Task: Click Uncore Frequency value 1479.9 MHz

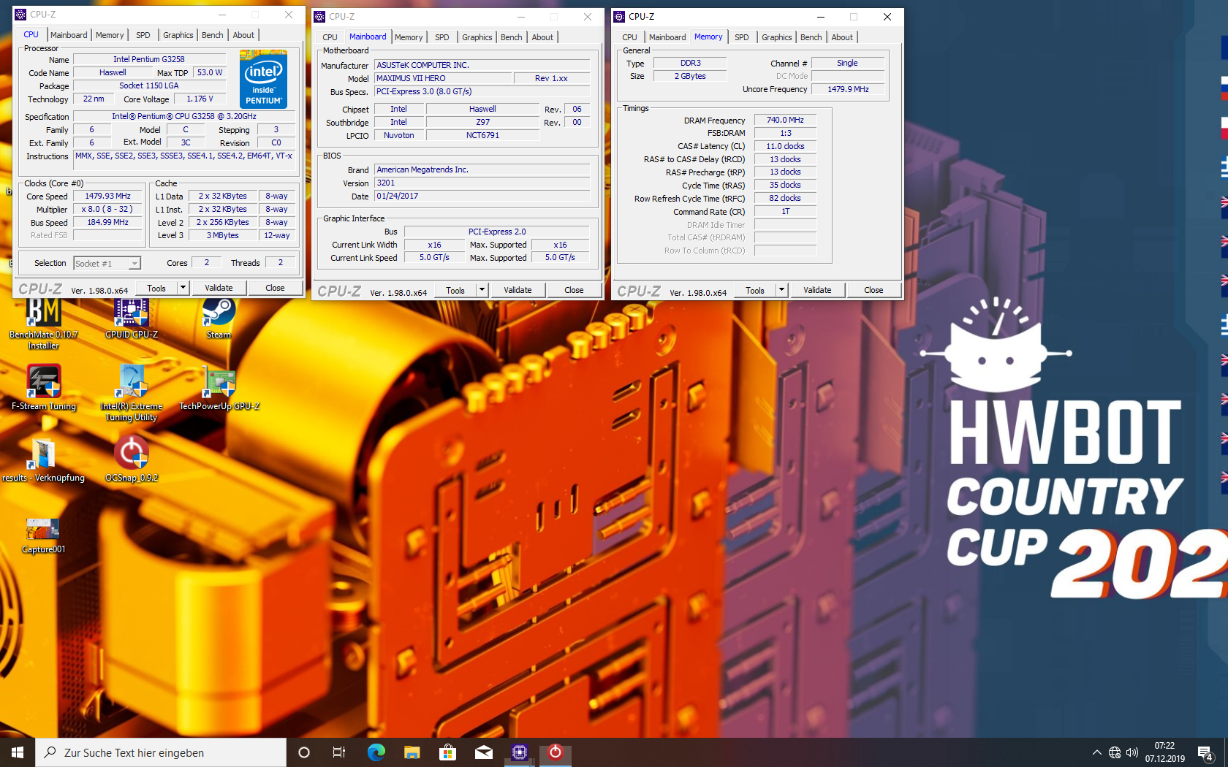Action: (x=848, y=89)
